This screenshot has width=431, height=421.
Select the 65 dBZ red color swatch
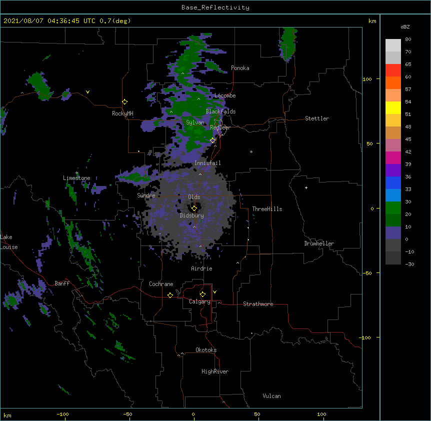tap(393, 70)
